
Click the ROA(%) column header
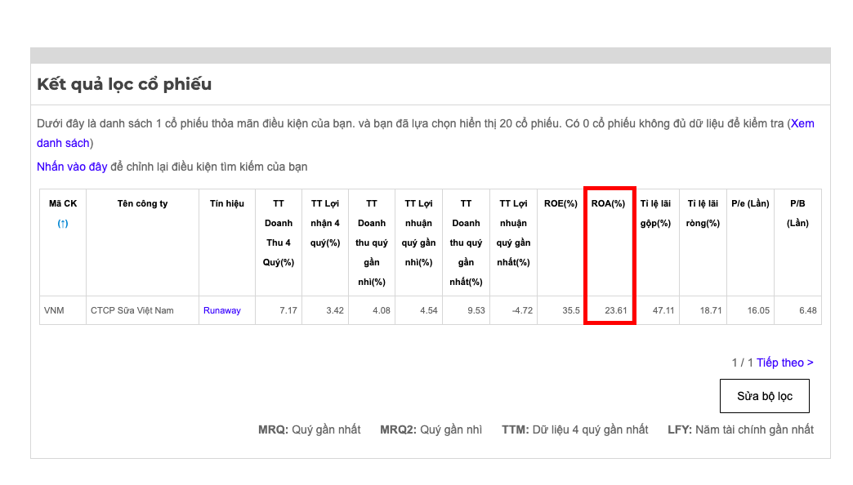[608, 203]
